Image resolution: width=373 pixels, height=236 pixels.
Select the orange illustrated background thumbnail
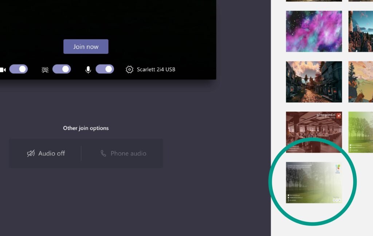pyautogui.click(x=361, y=82)
